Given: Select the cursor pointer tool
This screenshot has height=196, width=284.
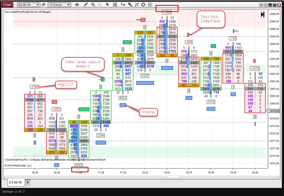Looking at the screenshot, I should point(108,5).
